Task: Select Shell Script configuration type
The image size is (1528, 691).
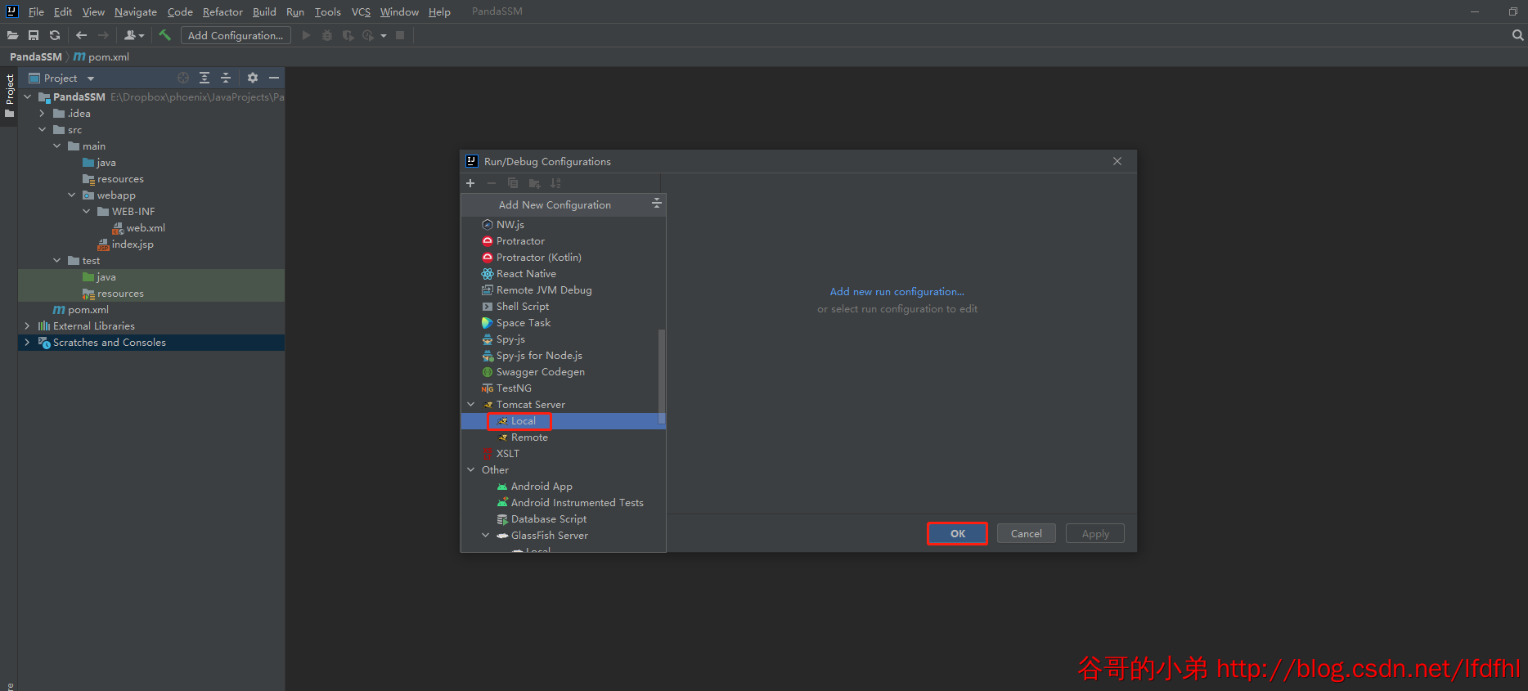Action: coord(563,307)
